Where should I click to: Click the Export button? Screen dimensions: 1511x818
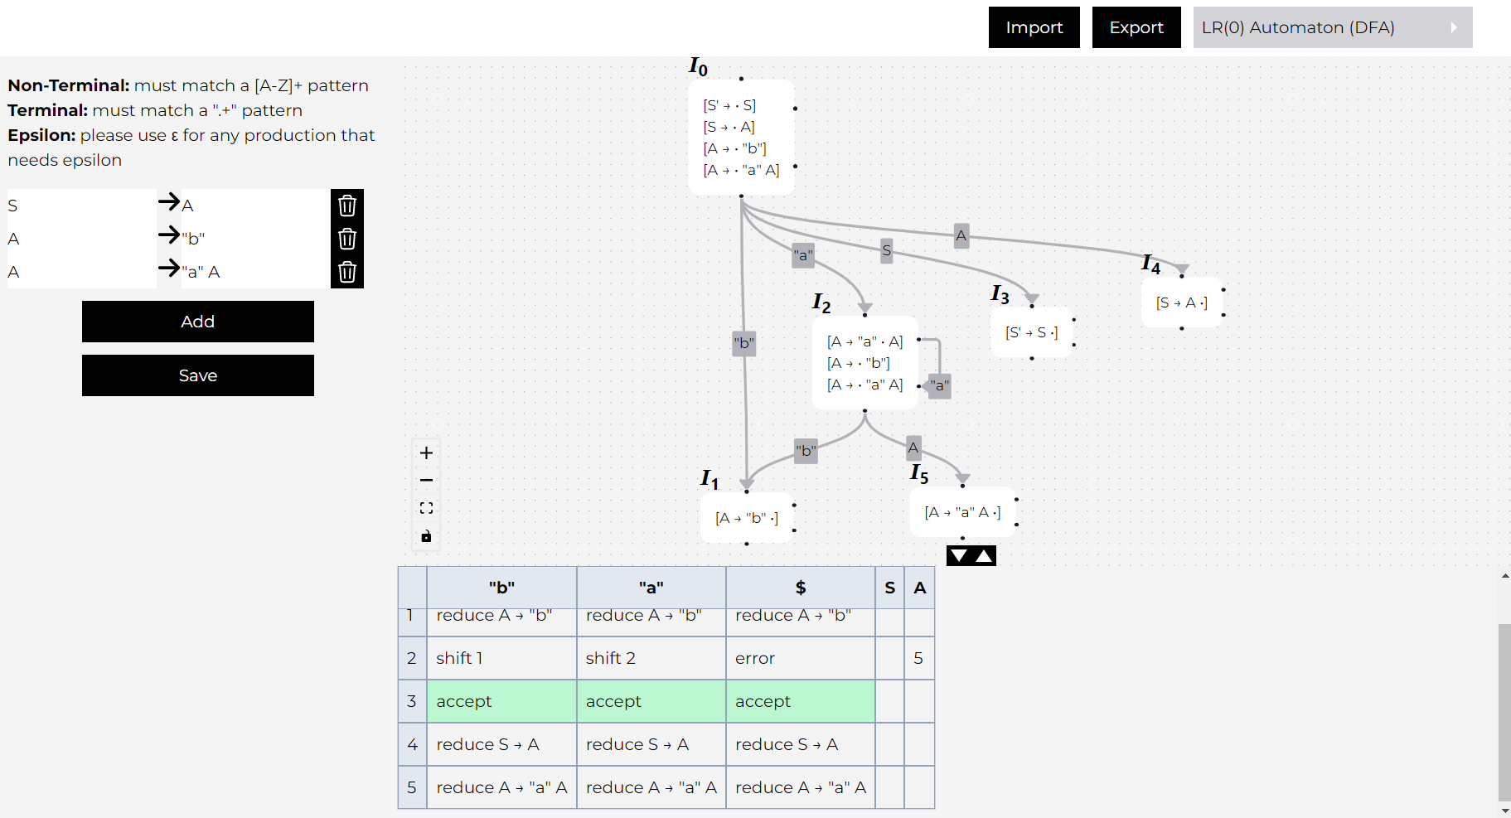click(1136, 27)
